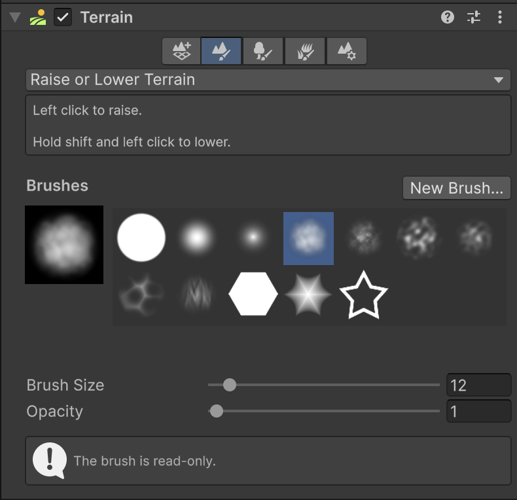The image size is (517, 500).
Task: Open Terrain component help reference
Action: [x=448, y=17]
